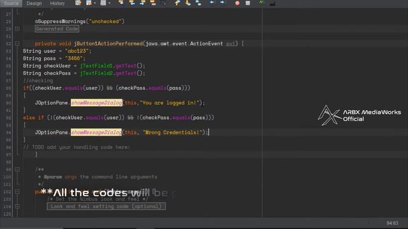Click the 'Look and feel setting code (optional)' box

coord(106,206)
